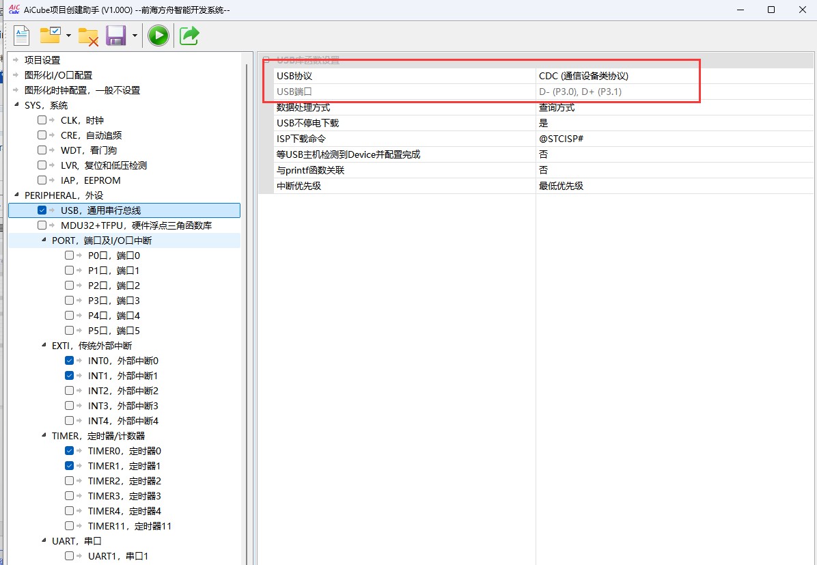This screenshot has height=565, width=817.
Task: Click the 数据处理方式 property label
Action: tap(303, 109)
